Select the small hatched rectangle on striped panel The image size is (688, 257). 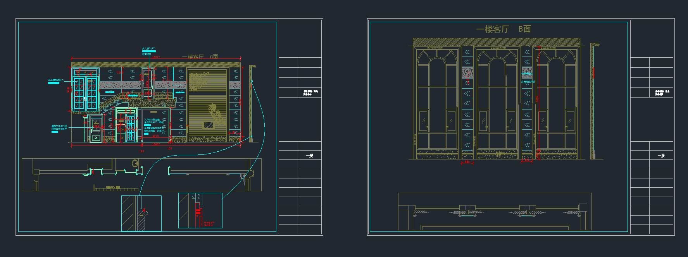point(208,125)
